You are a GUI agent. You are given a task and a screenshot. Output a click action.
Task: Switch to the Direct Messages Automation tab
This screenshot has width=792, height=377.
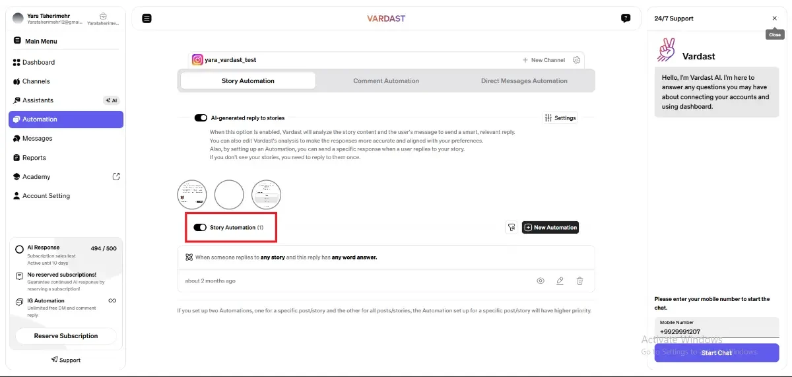524,81
